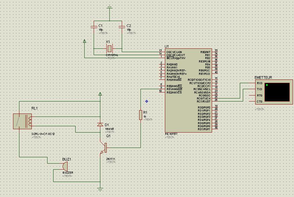The height and width of the screenshot is (197, 294).
Task: Click the blue origin marker
Action: click(x=146, y=101)
